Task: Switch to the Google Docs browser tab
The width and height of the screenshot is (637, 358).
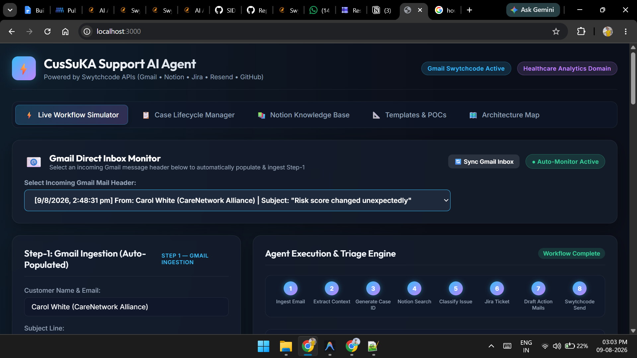Action: click(35, 10)
